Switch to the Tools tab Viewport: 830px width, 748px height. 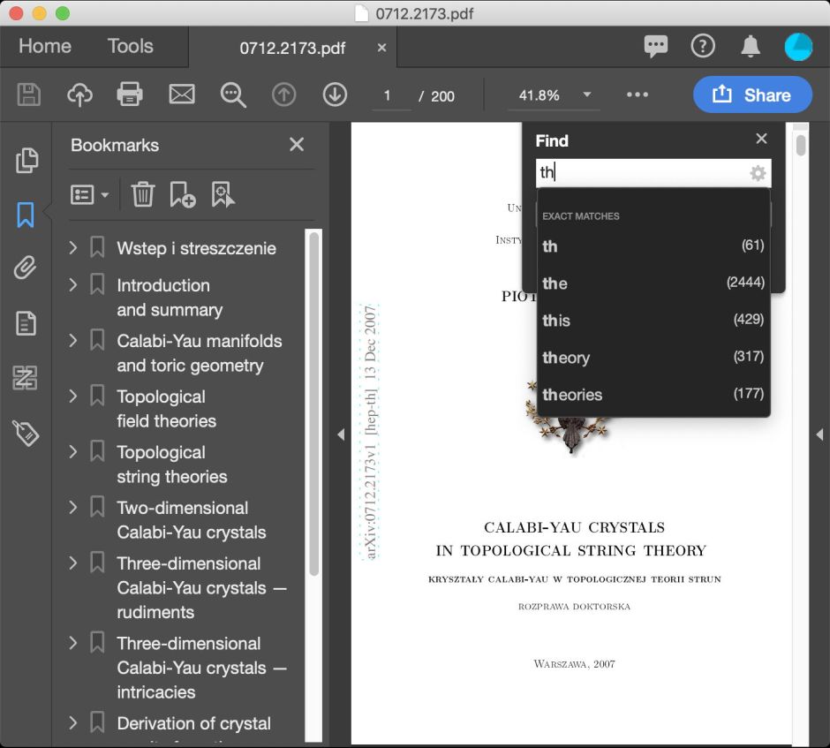(x=130, y=46)
